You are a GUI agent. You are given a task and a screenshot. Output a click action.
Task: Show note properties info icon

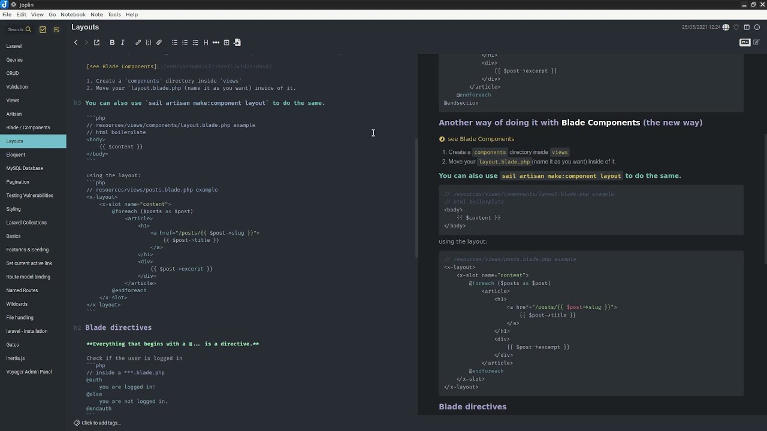point(757,28)
